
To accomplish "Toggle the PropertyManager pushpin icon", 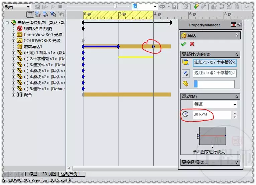I will pos(240,25).
